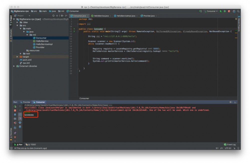Open Project panel settings gear
This screenshot has height=163, width=250.
(62, 16)
